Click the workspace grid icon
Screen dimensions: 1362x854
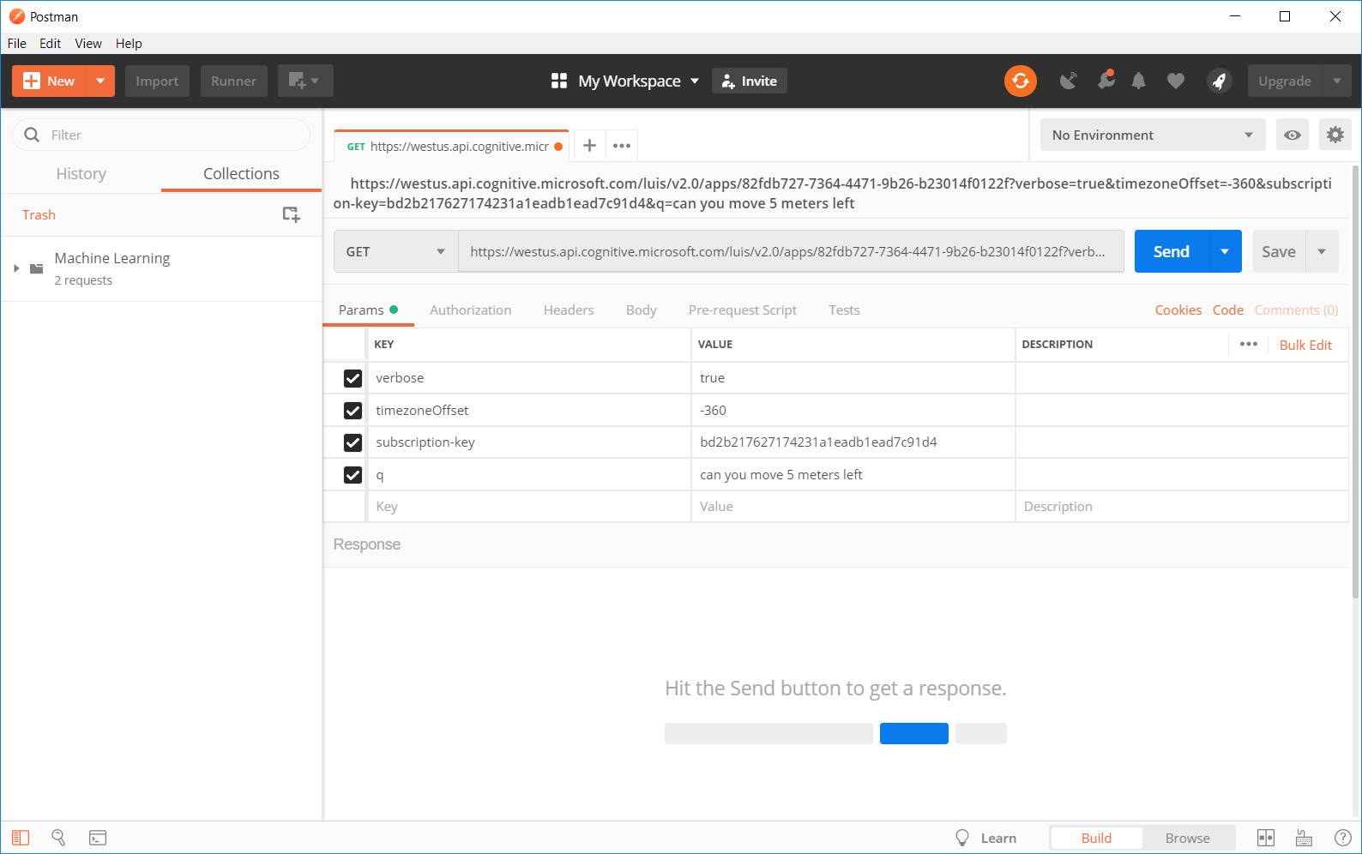pos(559,81)
